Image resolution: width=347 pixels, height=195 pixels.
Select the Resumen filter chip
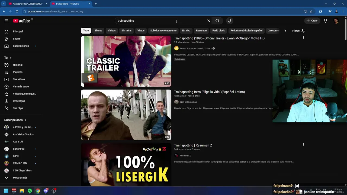pyautogui.click(x=201, y=31)
